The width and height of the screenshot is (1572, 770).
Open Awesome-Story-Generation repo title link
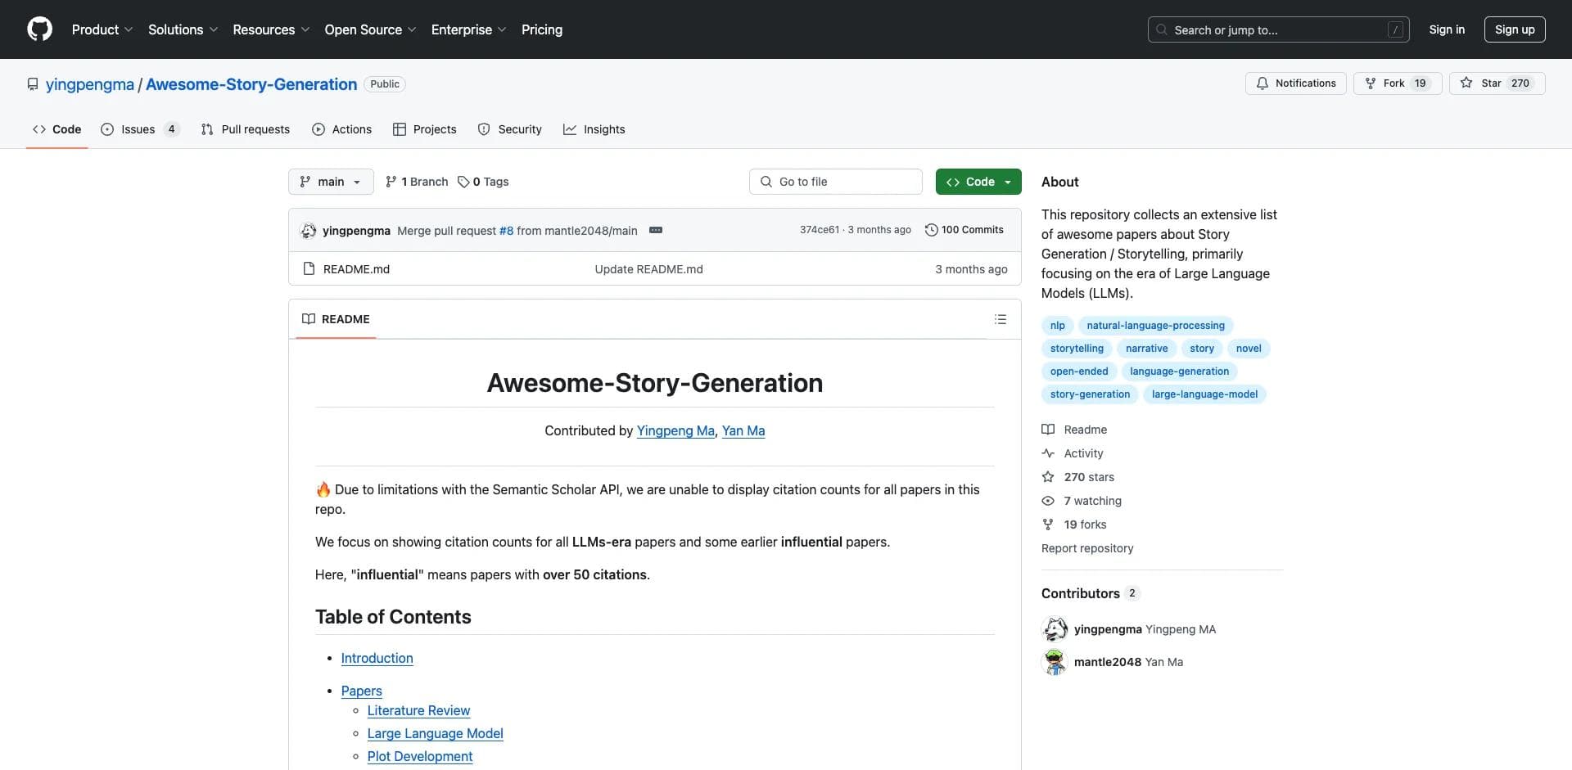251,84
